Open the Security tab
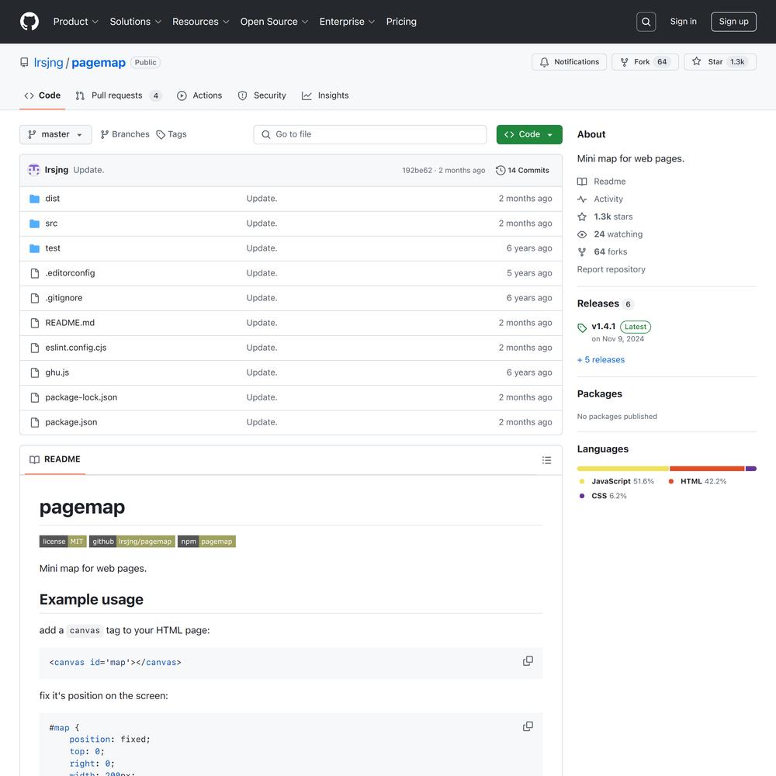 pyautogui.click(x=262, y=95)
